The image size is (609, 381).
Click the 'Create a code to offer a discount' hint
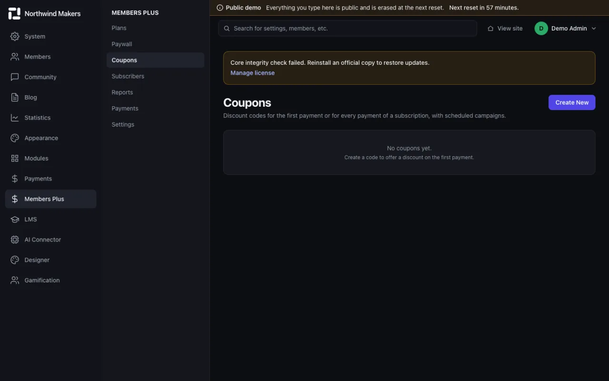[409, 157]
